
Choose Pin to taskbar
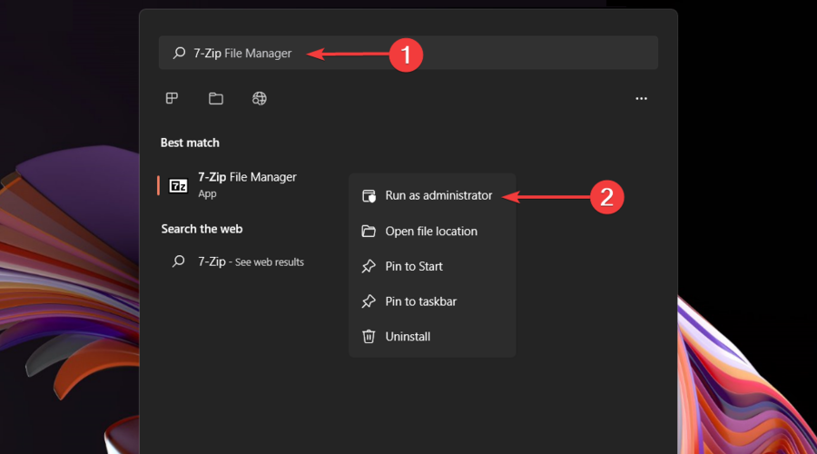click(421, 301)
